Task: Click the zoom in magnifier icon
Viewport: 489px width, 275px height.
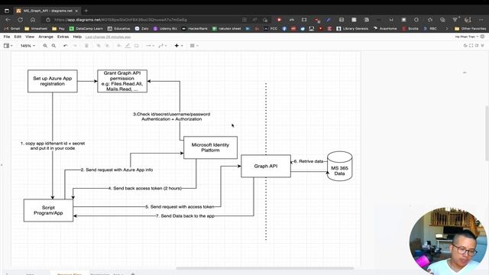Action: click(45, 46)
